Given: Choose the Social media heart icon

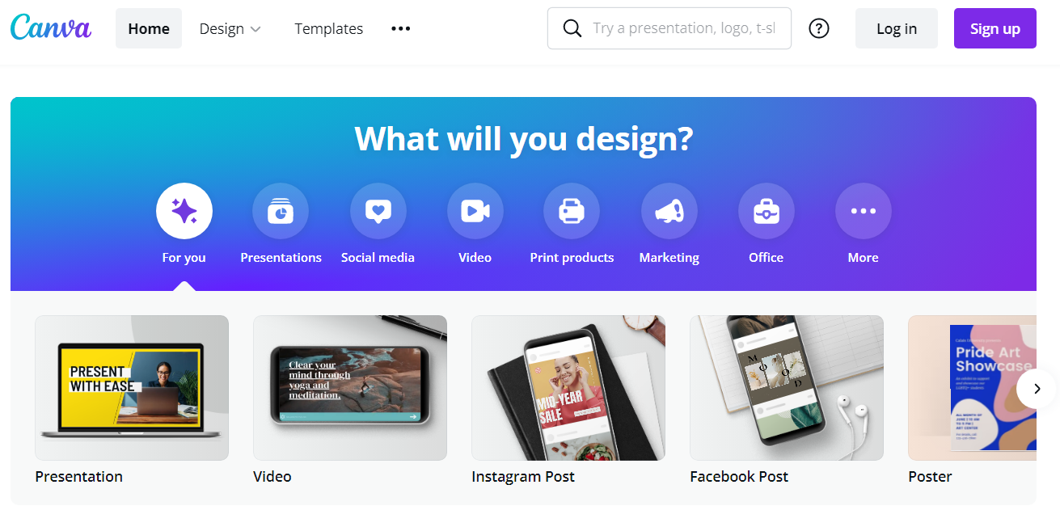Looking at the screenshot, I should coord(378,212).
